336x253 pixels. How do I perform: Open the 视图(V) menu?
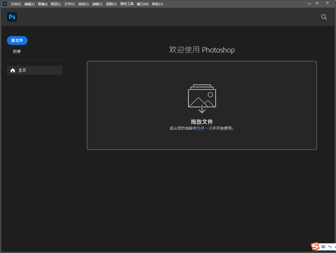tap(111, 4)
